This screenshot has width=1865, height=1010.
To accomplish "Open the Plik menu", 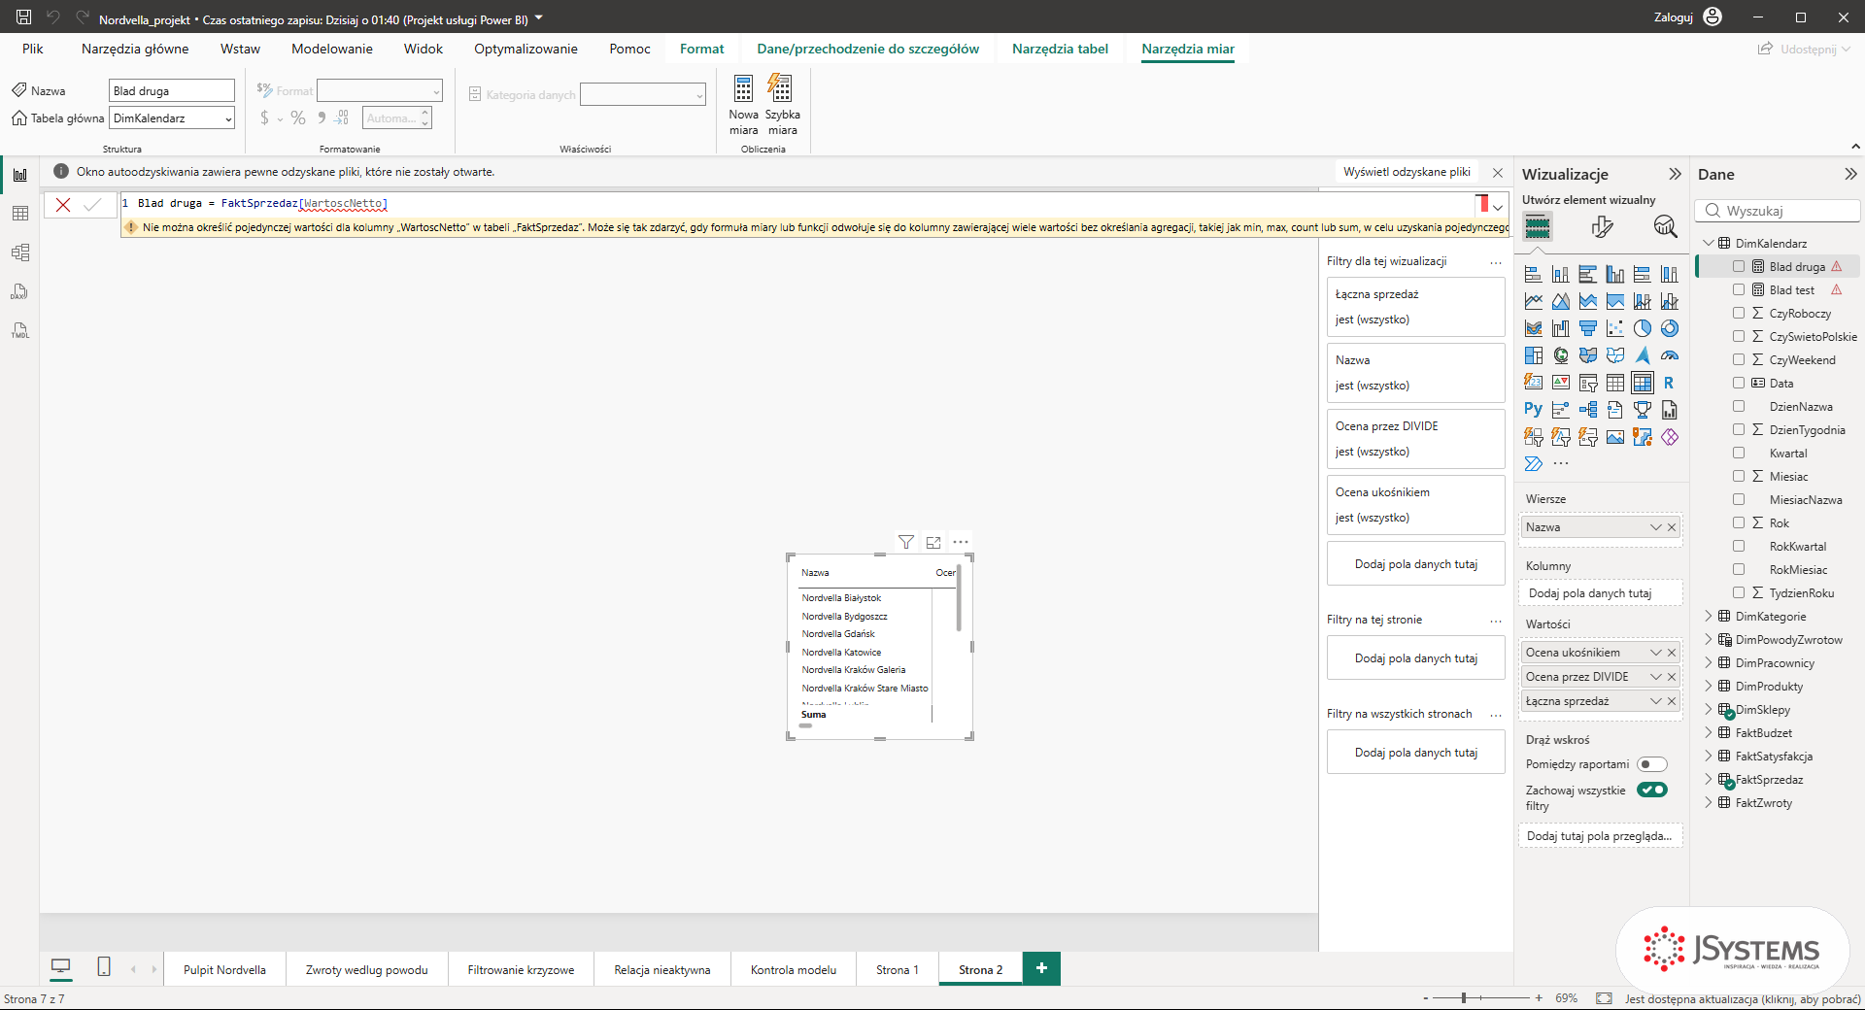I will tap(33, 49).
